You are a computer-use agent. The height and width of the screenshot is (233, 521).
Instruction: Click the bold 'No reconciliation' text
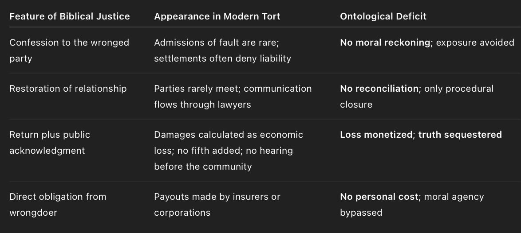379,89
